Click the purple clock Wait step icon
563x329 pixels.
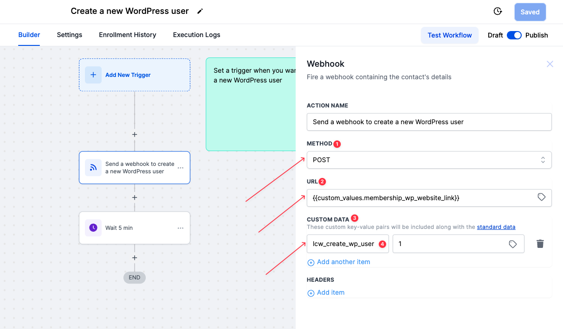pos(93,228)
